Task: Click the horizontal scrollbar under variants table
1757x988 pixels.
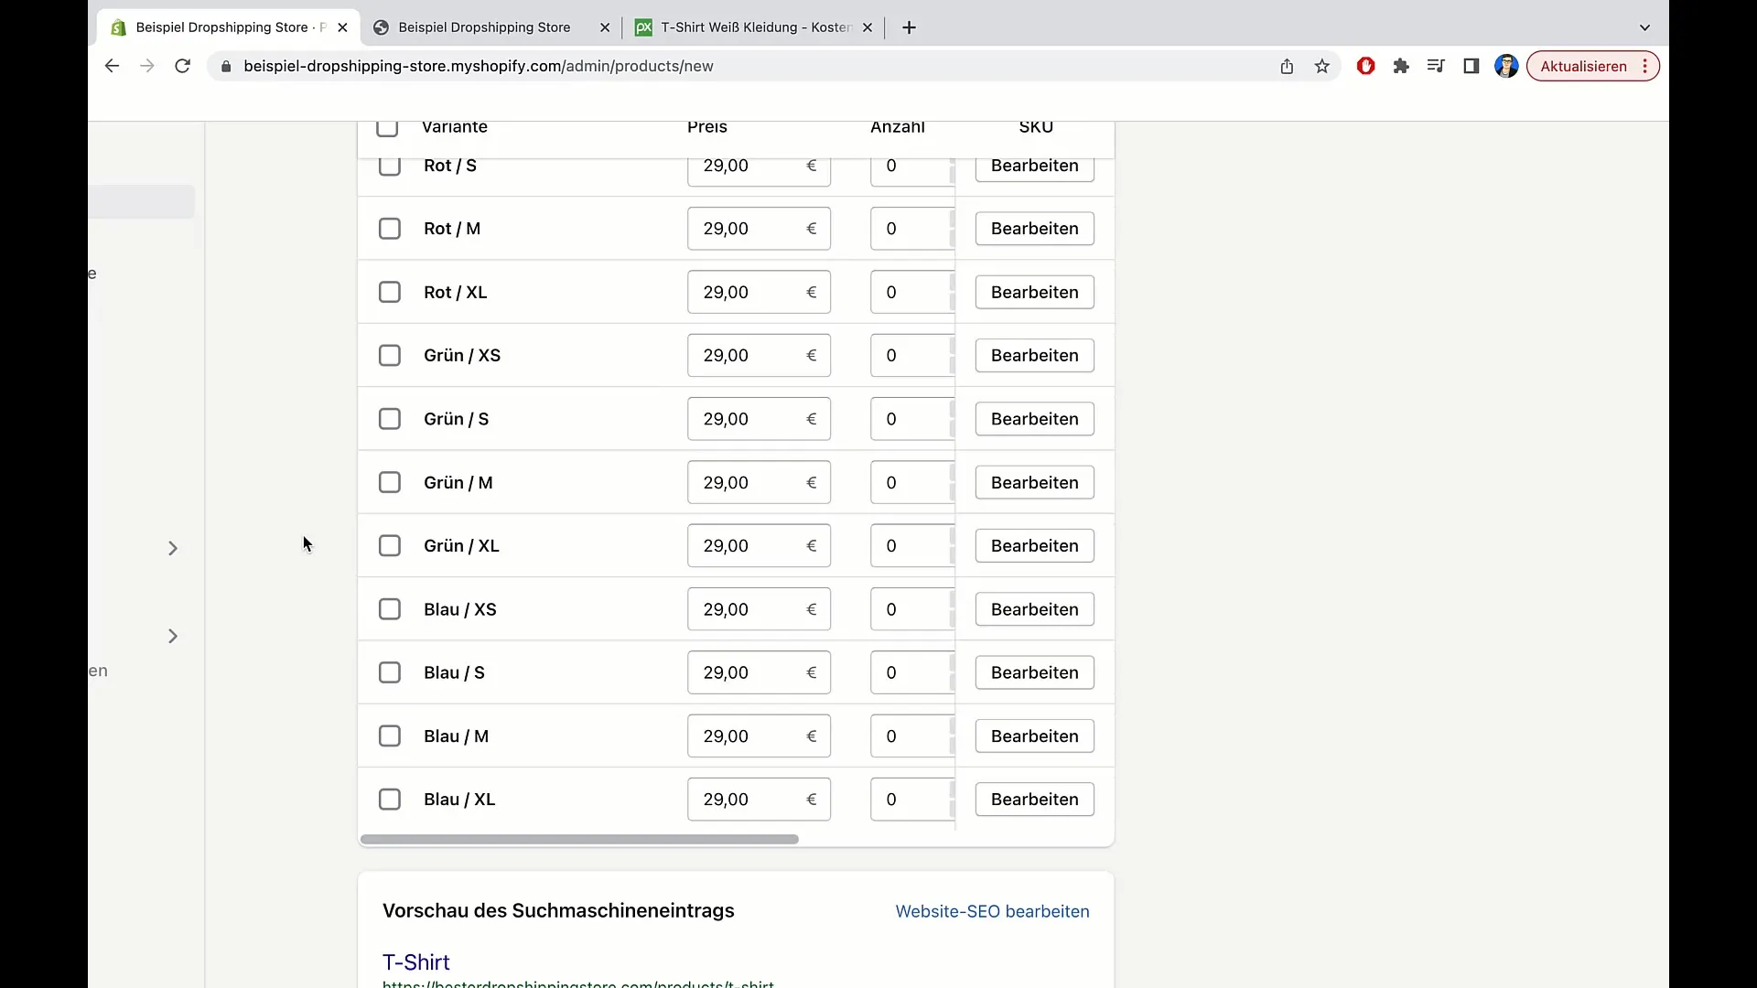Action: [x=579, y=839]
